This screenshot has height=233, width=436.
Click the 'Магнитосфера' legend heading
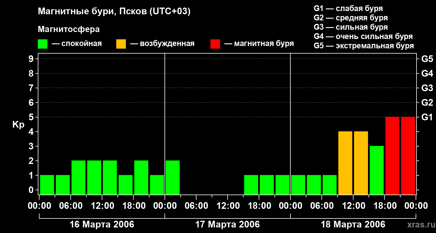point(69,29)
